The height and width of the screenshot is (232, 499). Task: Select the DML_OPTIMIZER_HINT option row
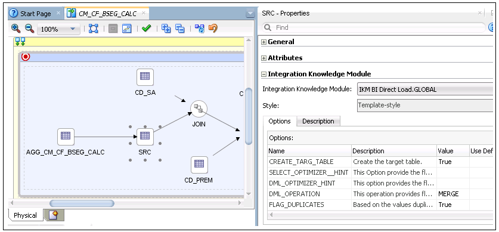point(380,183)
